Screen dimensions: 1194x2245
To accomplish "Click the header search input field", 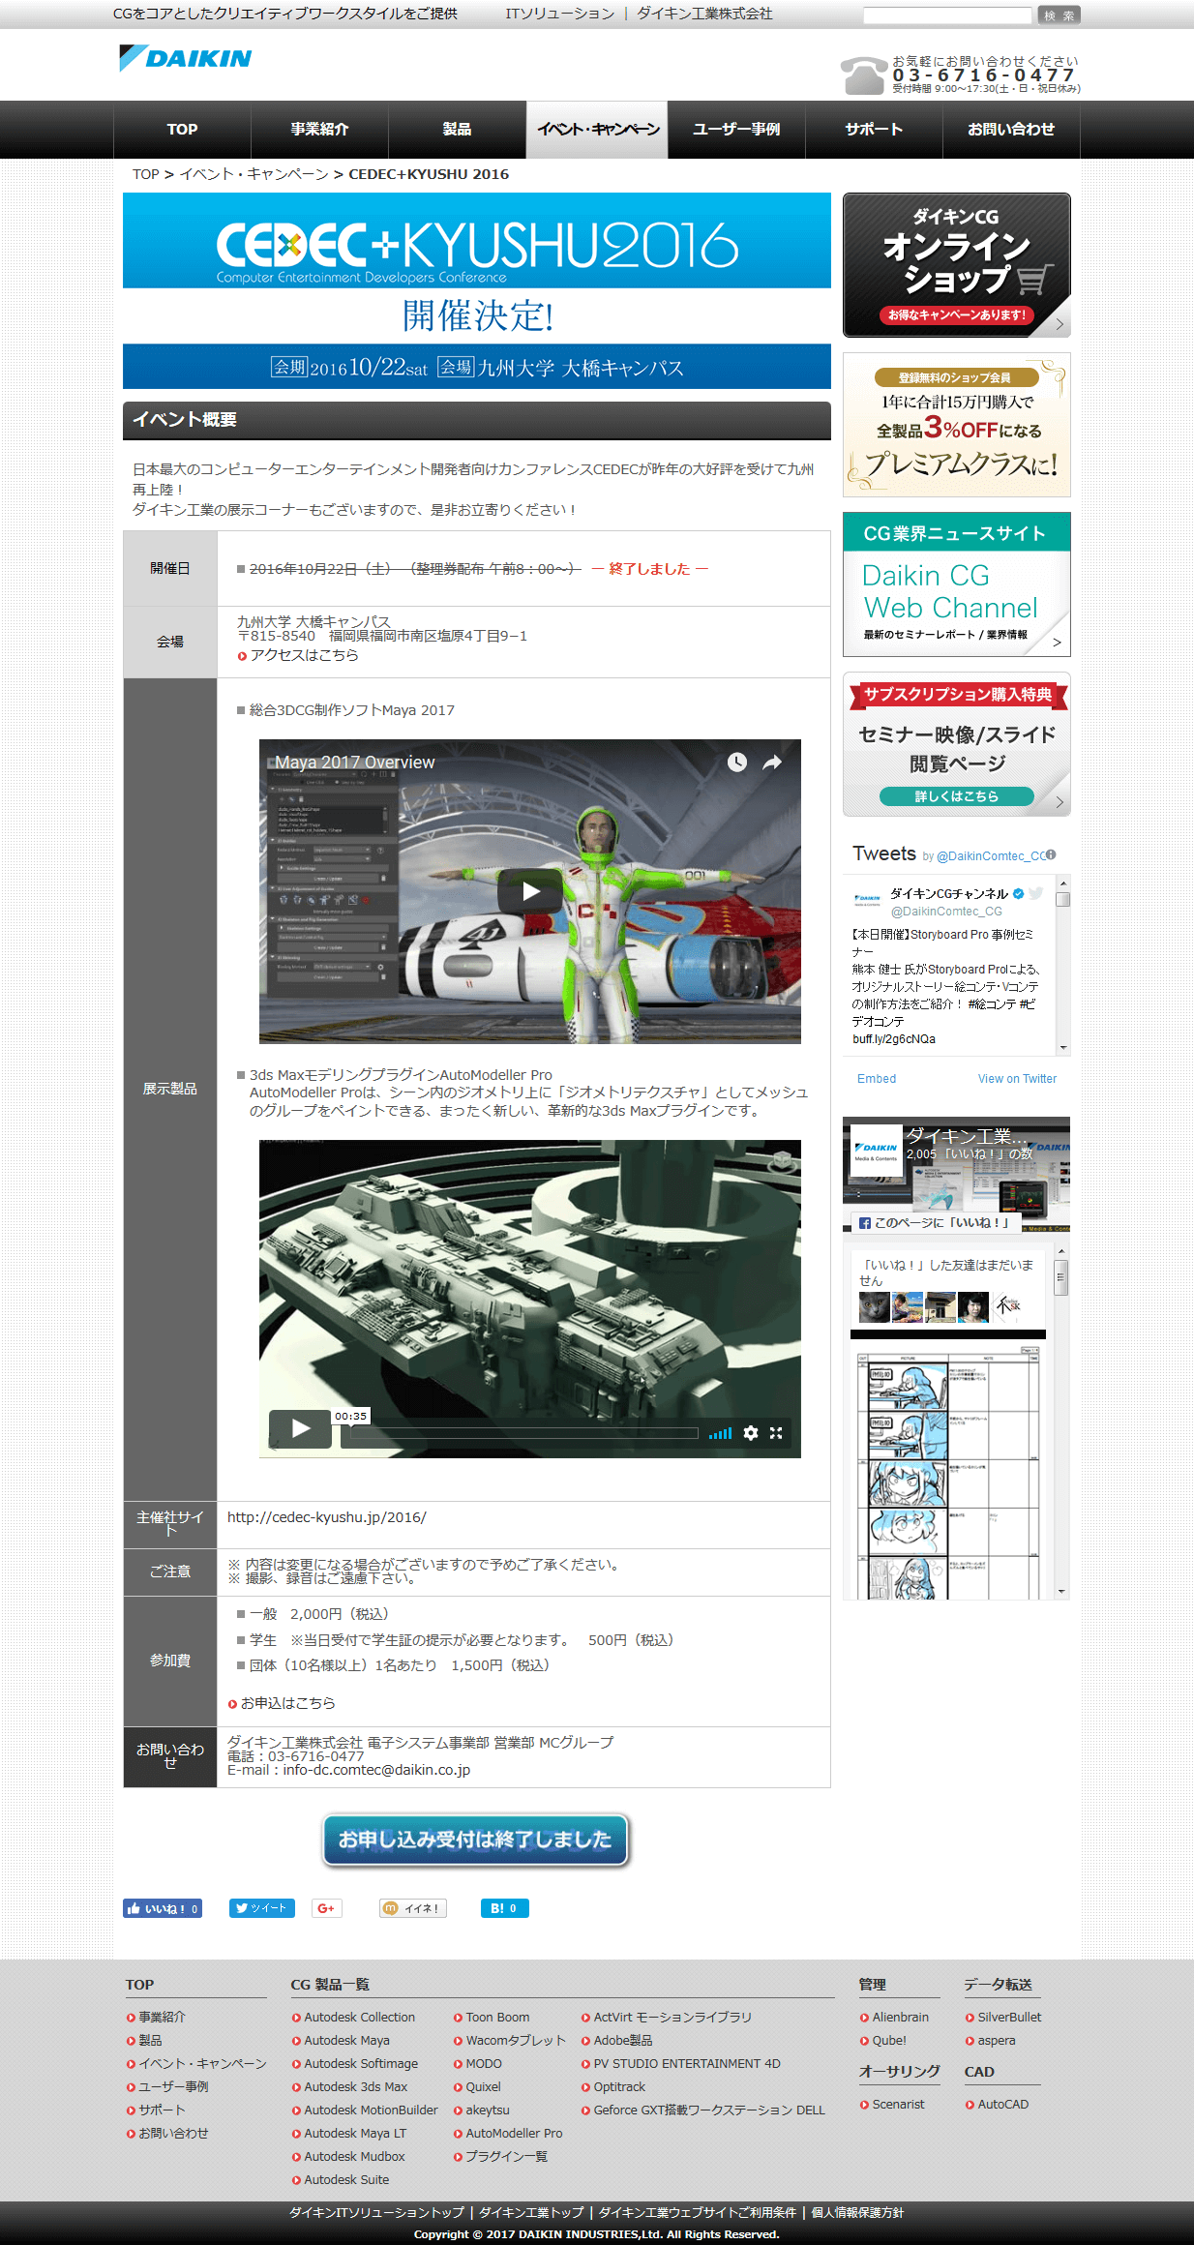I will click(x=946, y=15).
